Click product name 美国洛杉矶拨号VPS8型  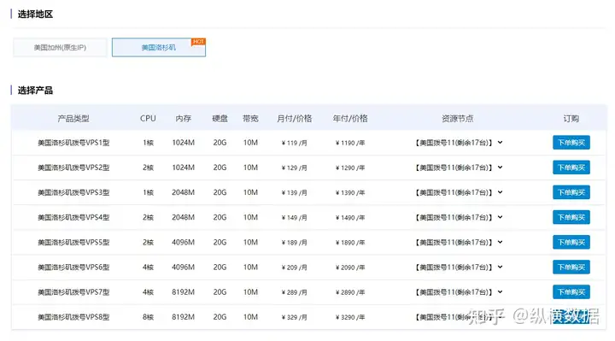[73, 317]
